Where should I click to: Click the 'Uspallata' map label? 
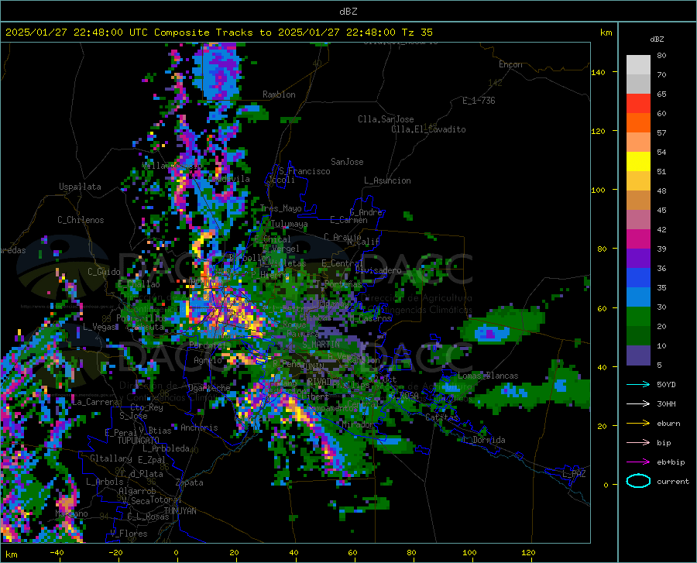[x=80, y=187]
